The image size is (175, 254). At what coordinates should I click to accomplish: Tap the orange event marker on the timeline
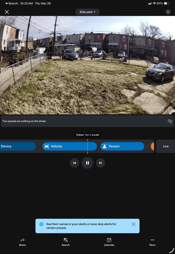[152, 146]
